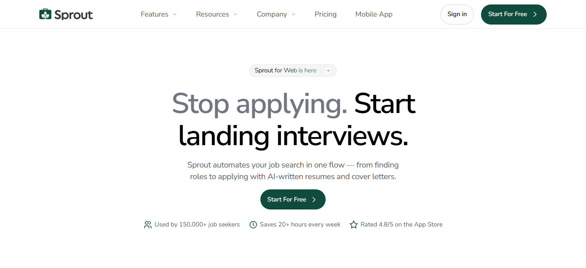Expand the Resources dropdown chevron
The width and height of the screenshot is (586, 268).
click(x=235, y=14)
